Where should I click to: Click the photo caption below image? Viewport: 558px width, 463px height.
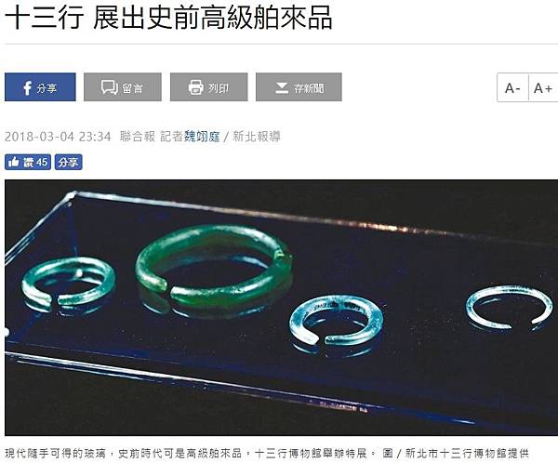(267, 454)
